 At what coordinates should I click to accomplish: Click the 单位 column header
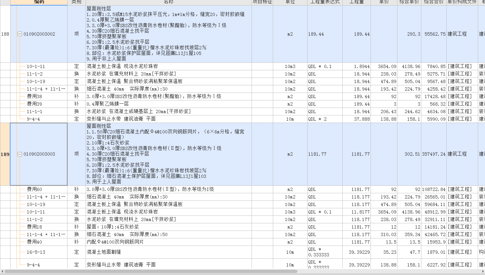pyautogui.click(x=290, y=2)
